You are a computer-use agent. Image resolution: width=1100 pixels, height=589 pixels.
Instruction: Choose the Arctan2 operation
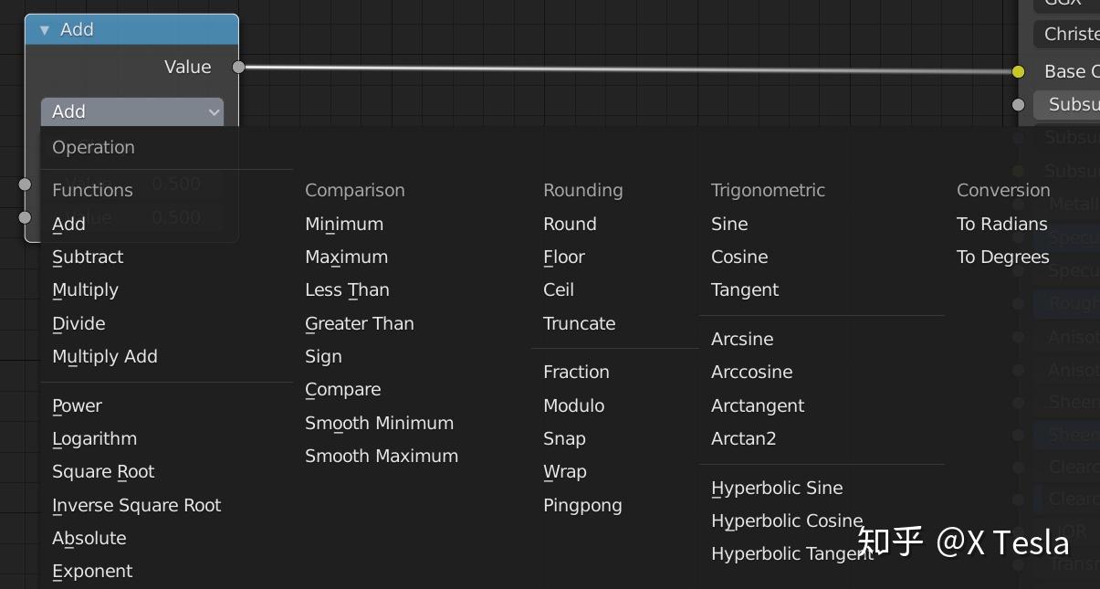coord(744,438)
